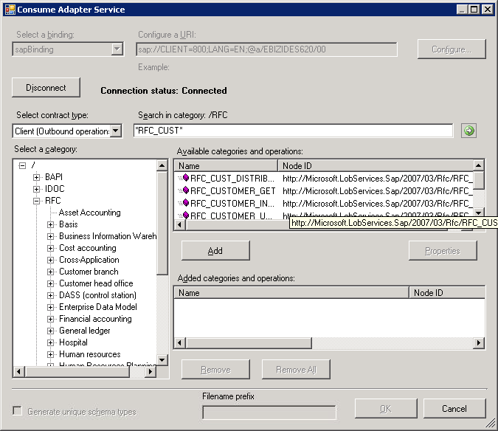Click category tree scroll down arrow

tap(162, 360)
